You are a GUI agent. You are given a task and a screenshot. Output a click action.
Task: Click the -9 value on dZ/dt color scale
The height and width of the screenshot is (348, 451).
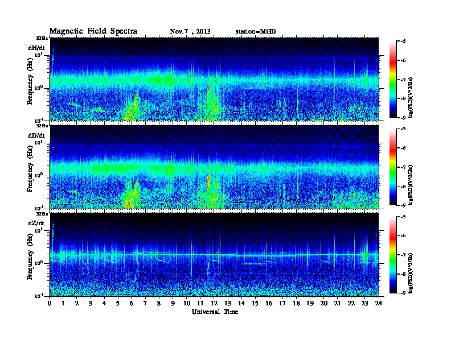pyautogui.click(x=403, y=293)
